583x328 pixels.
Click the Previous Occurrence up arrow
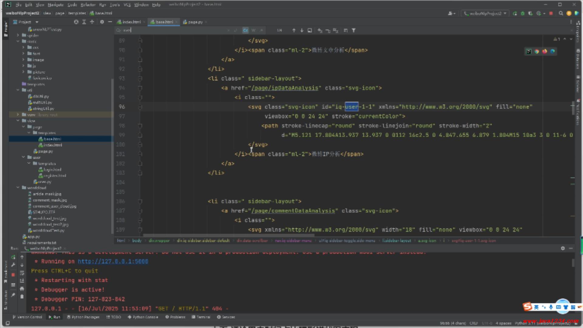294,30
